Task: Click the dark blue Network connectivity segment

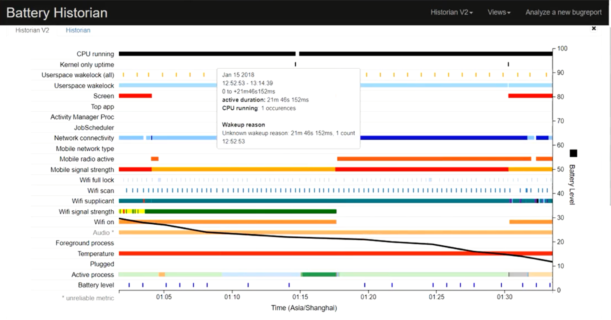Action: point(444,138)
